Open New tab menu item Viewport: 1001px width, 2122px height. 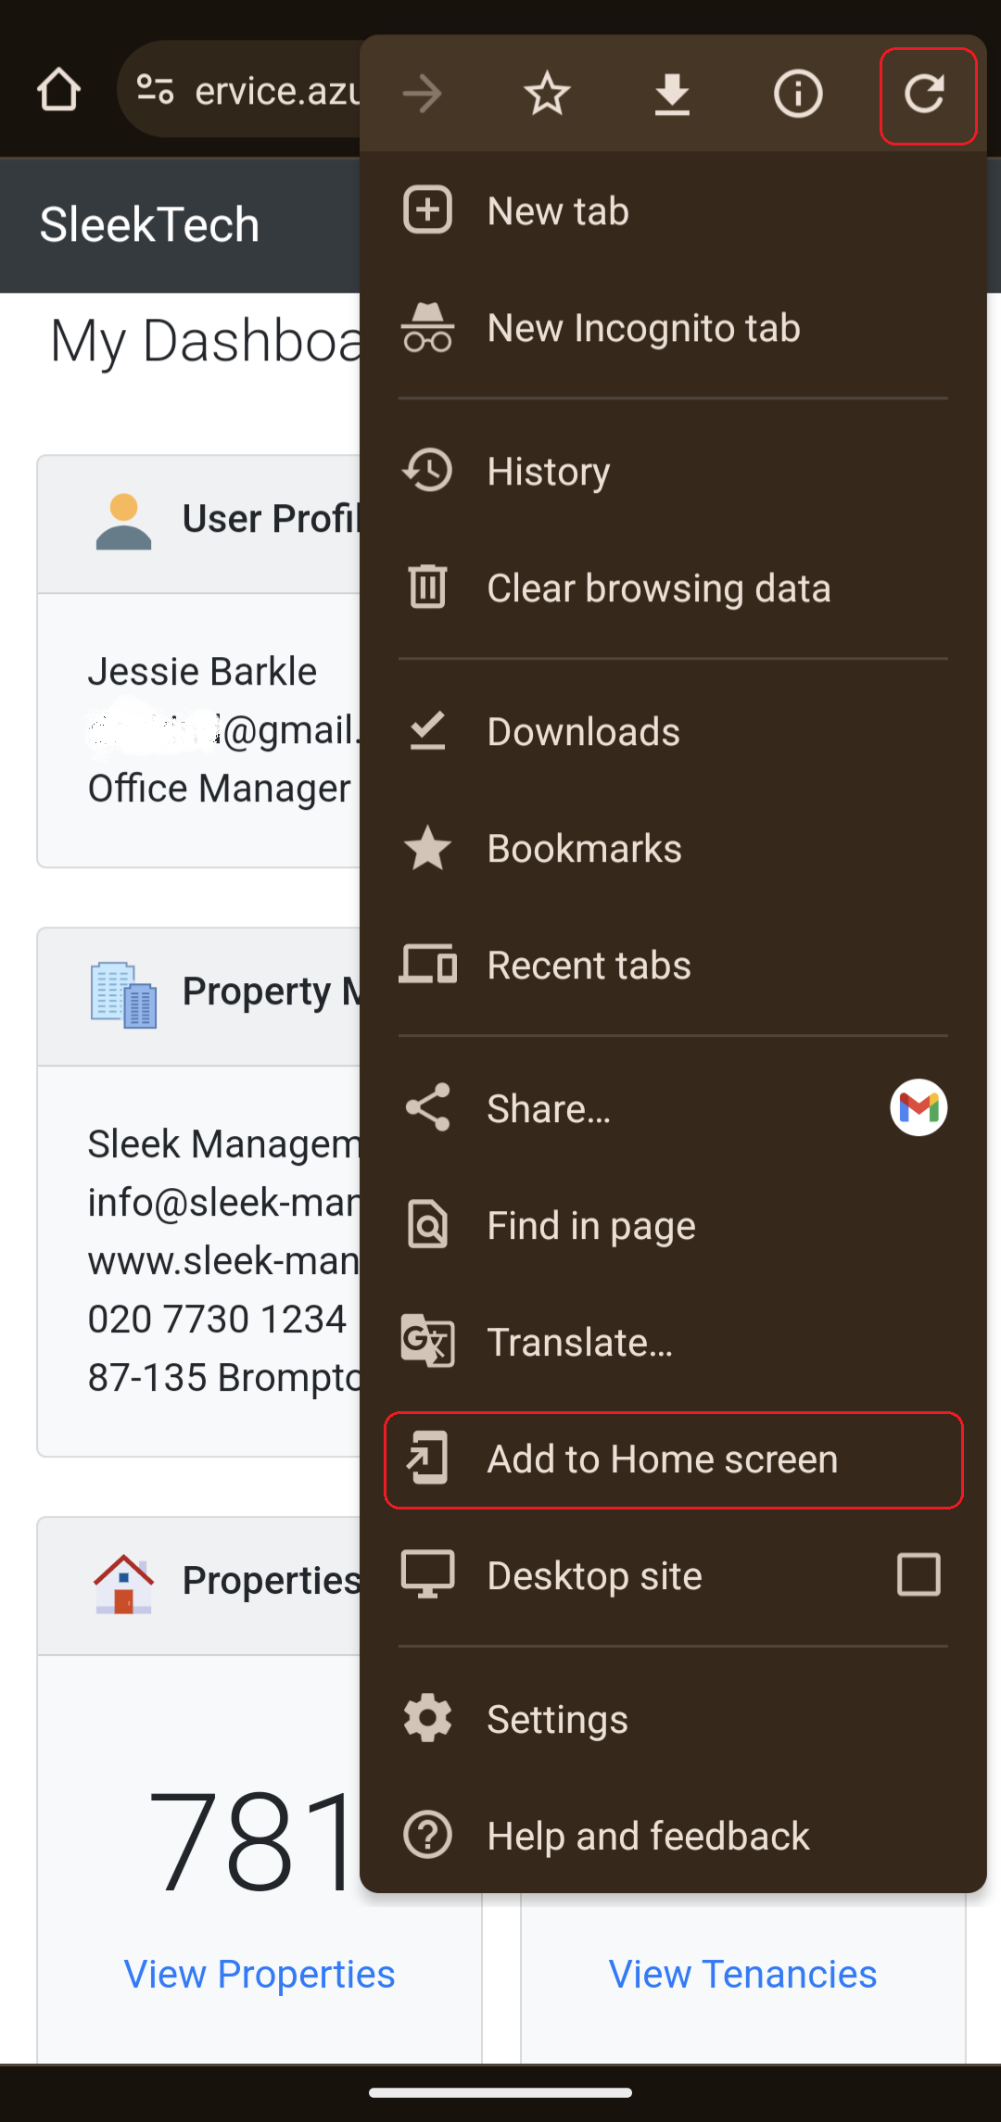pyautogui.click(x=673, y=210)
